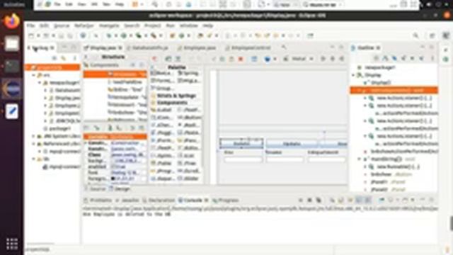
Task: Select Display.java in Package Explorer
Action: point(65,98)
